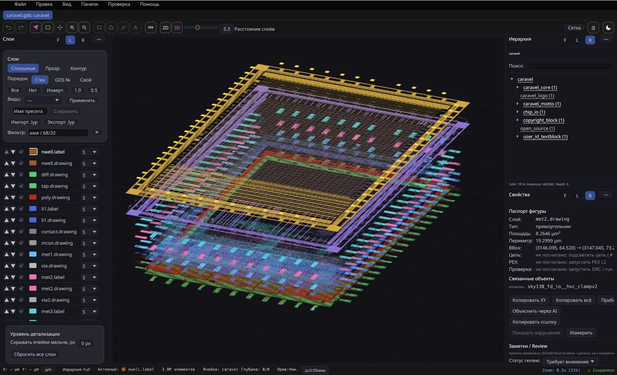Toggle visibility of met1.drawing layer
The width and height of the screenshot is (617, 375).
click(21, 254)
